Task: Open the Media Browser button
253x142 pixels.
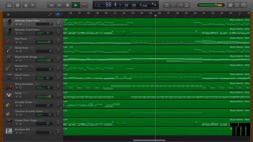Action: tap(244, 5)
